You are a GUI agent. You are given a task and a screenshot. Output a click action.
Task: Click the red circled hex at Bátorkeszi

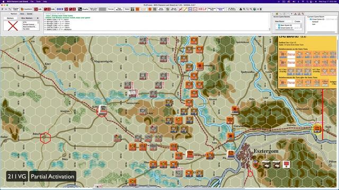(x=46, y=137)
